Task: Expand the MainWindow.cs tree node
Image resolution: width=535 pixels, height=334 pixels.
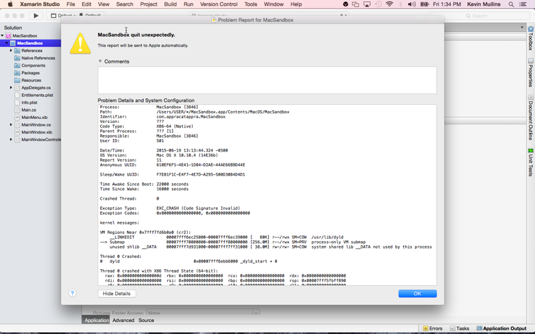Action: point(11,125)
